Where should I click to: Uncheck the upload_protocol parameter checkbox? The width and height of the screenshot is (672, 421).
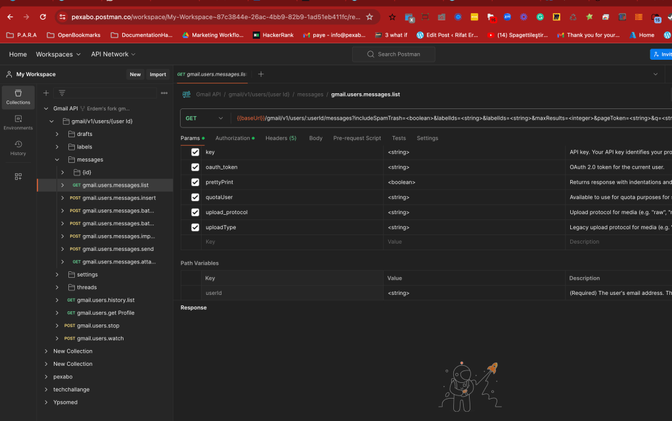click(x=195, y=212)
